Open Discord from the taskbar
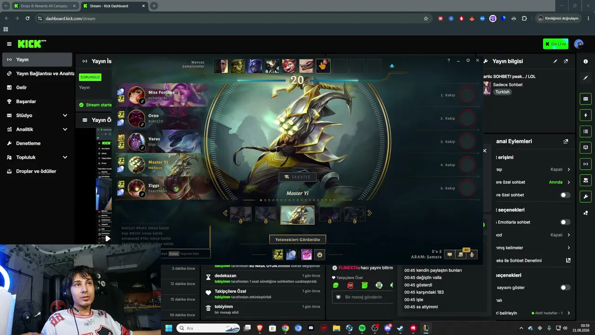595x335 pixels. point(388,328)
